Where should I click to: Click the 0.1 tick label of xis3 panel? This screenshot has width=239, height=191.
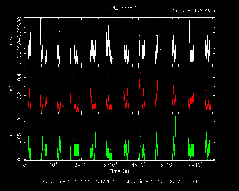19,117
